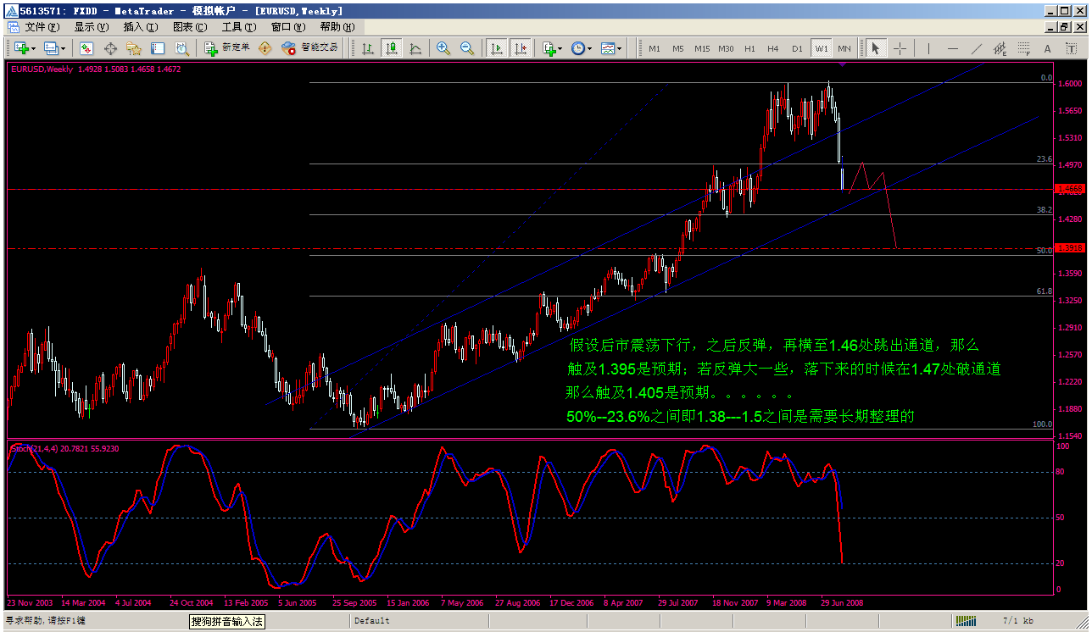Open the 文件 (File) menu
The width and height of the screenshot is (1092, 632).
click(x=42, y=27)
